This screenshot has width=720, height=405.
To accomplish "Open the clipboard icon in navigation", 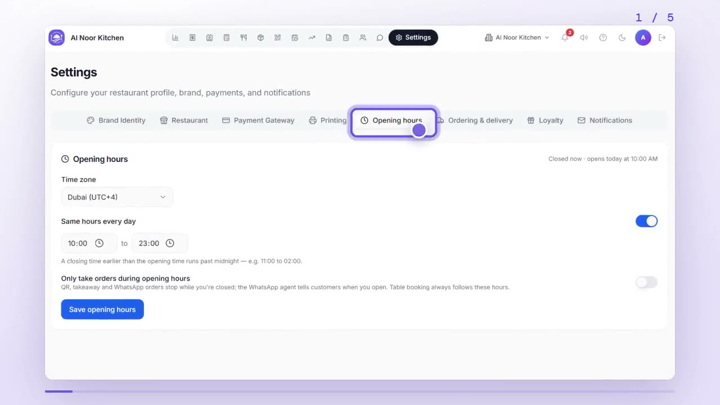I will 346,38.
